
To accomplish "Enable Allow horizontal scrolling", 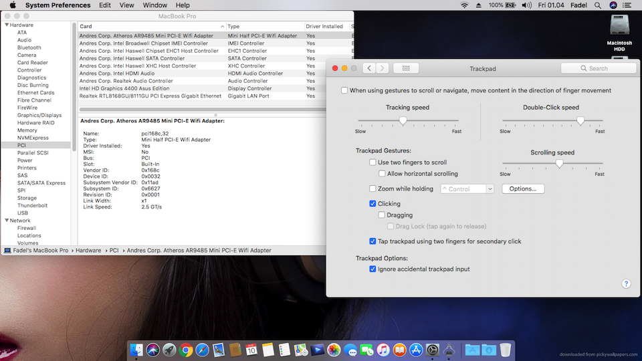I will pos(382,174).
